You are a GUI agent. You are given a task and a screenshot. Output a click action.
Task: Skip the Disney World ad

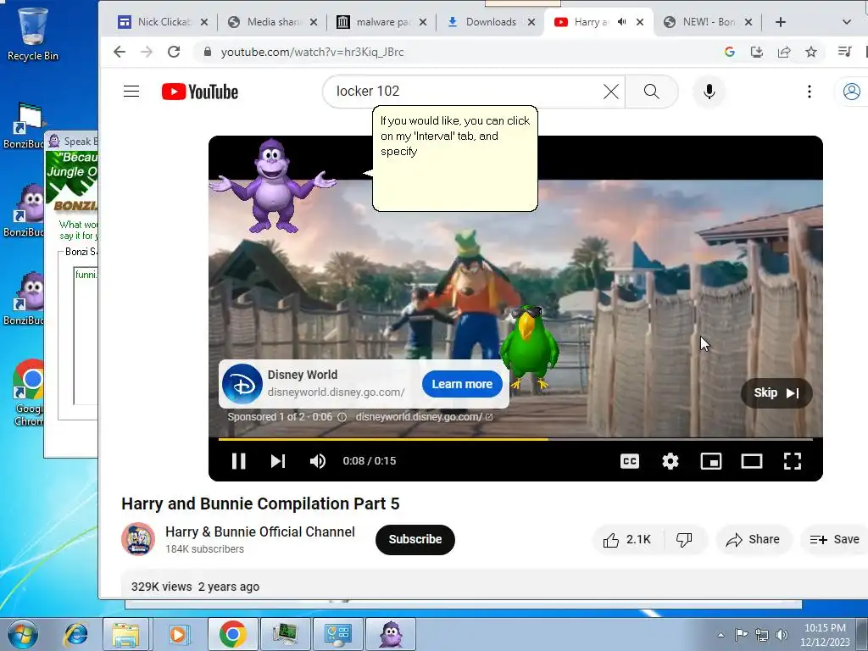tap(776, 393)
